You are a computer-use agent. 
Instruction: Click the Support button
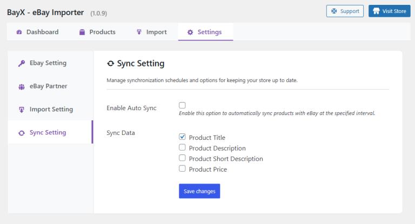tap(345, 11)
